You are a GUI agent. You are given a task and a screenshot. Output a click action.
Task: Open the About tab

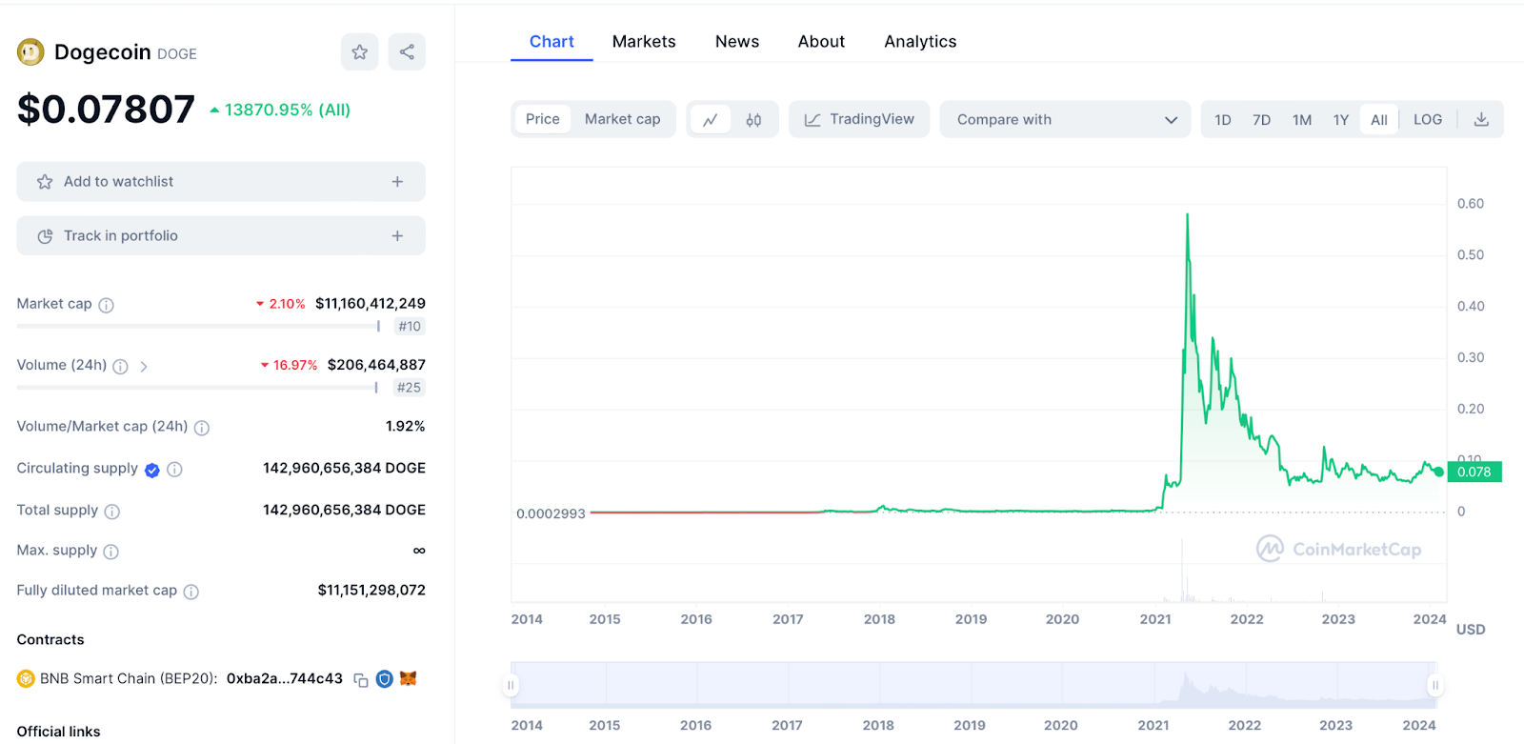click(x=821, y=42)
